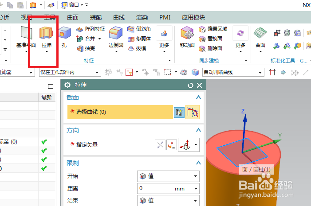The image size is (311, 206).
Task: Click the Trim Body (修剪体) tool
Action: tap(139, 39)
